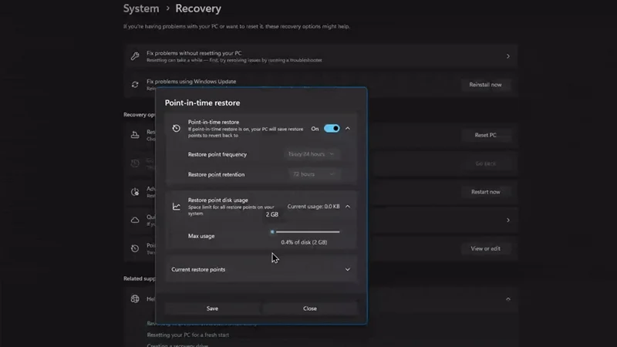The height and width of the screenshot is (347, 617).
Task: Click the Close button in dialog
Action: [310, 308]
